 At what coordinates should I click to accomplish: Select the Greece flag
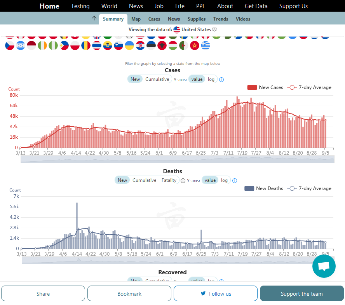[x=206, y=45]
